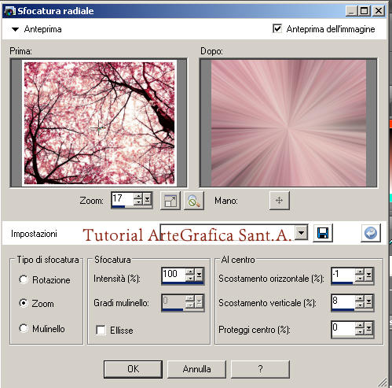Select the Rotazione blur type

coord(24,279)
